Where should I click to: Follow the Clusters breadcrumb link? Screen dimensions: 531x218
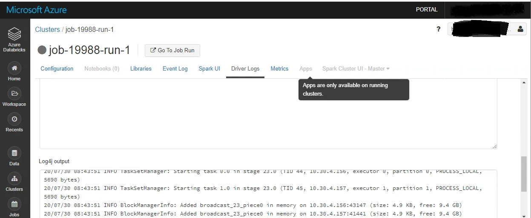tap(47, 29)
